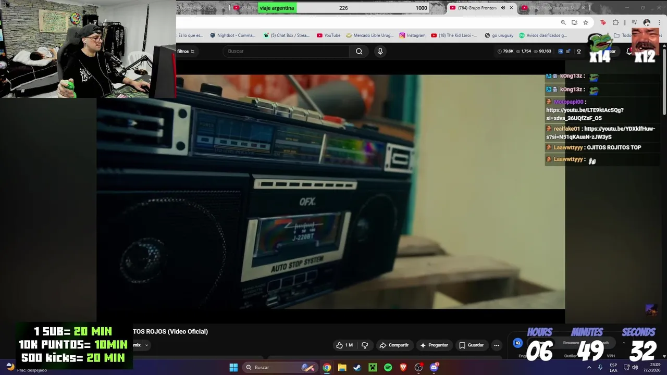Dislike the video with thumbs down

pos(365,345)
